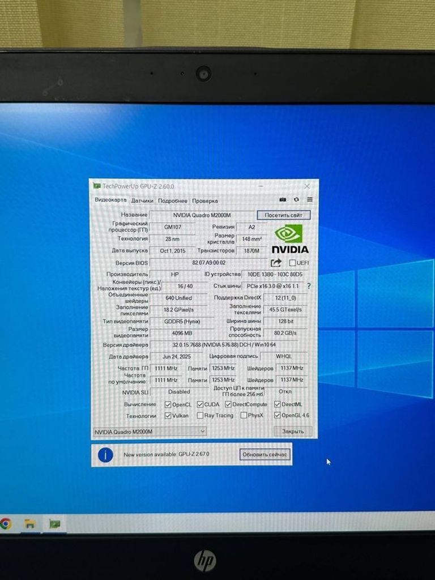Image resolution: width=435 pixels, height=580 pixels.
Task: Click the GPU-Z taskbar icon
Action: pos(55,524)
